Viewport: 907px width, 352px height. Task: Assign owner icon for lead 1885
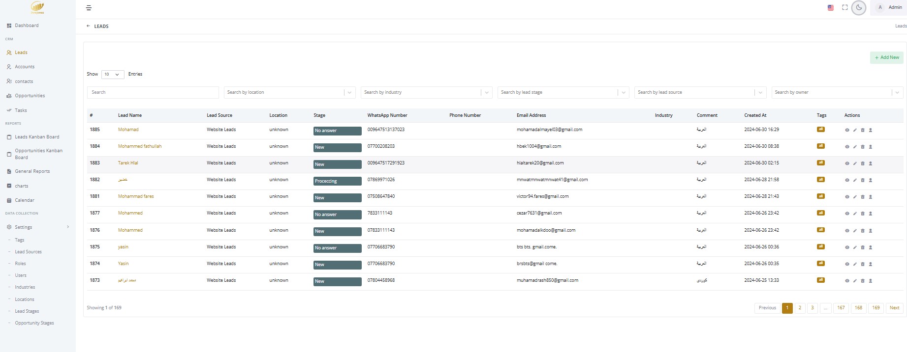pos(871,130)
